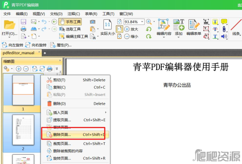
Task: Save document using floppy disk icon
Action: 23,22
